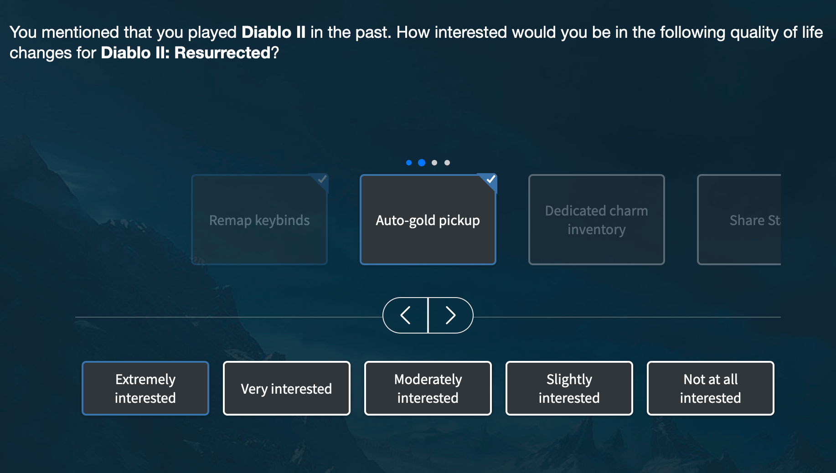
Task: Jump to partially visible Share St card
Action: (x=739, y=220)
